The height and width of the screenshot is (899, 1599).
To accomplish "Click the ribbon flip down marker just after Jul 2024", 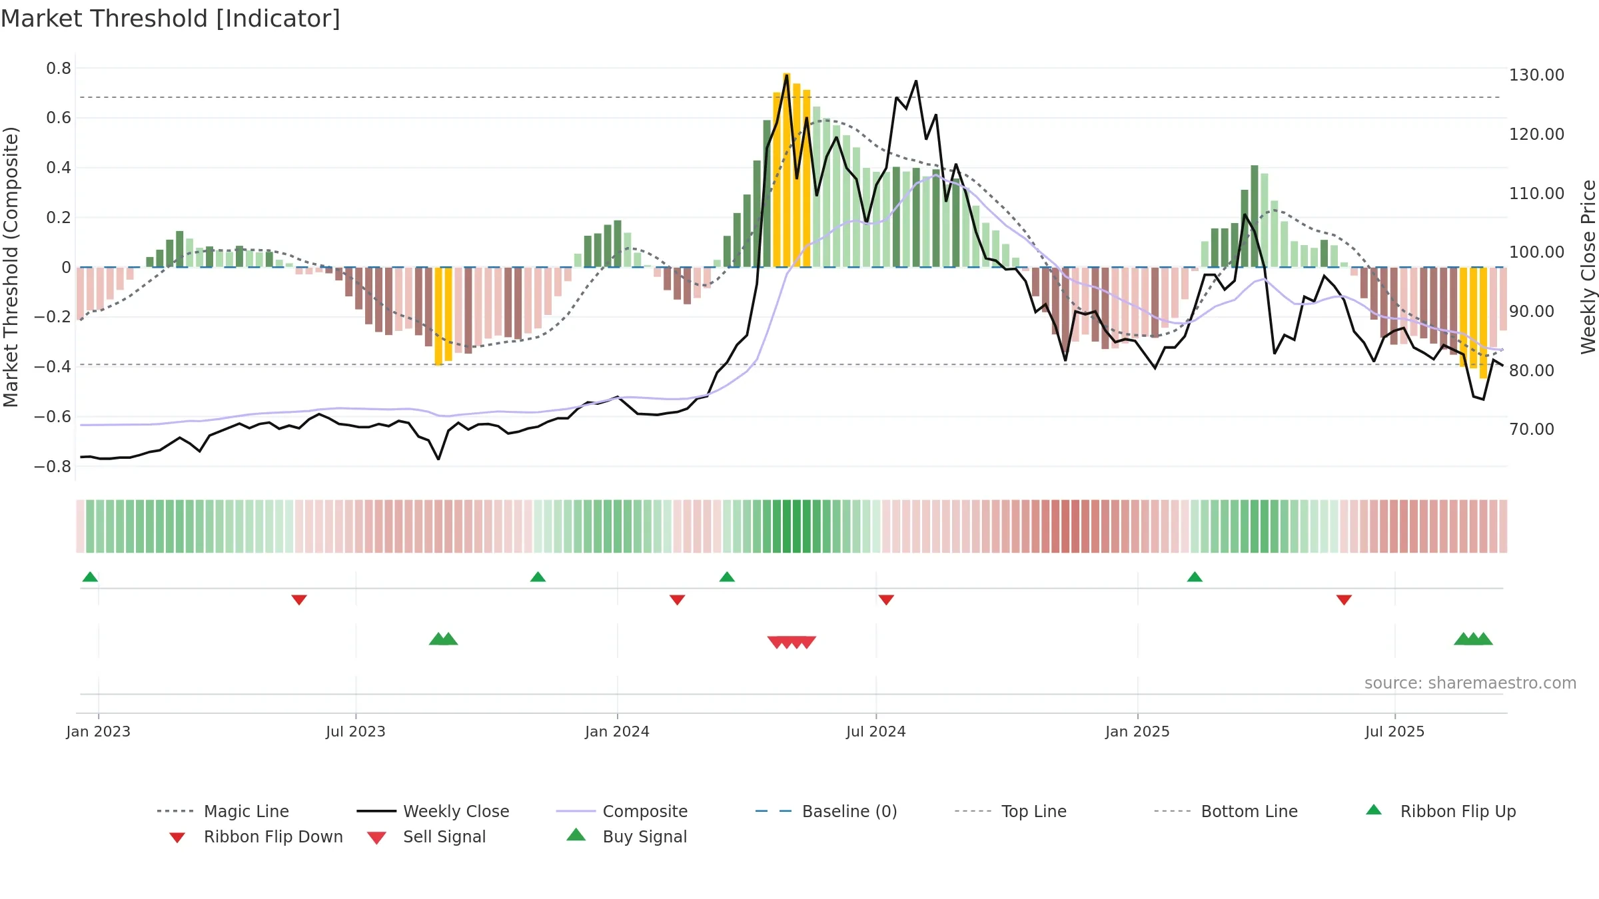I will (886, 600).
